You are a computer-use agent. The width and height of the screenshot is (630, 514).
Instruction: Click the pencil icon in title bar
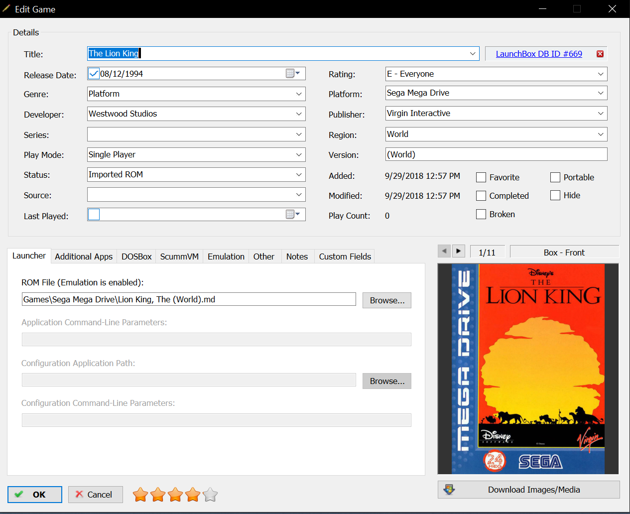pos(6,8)
